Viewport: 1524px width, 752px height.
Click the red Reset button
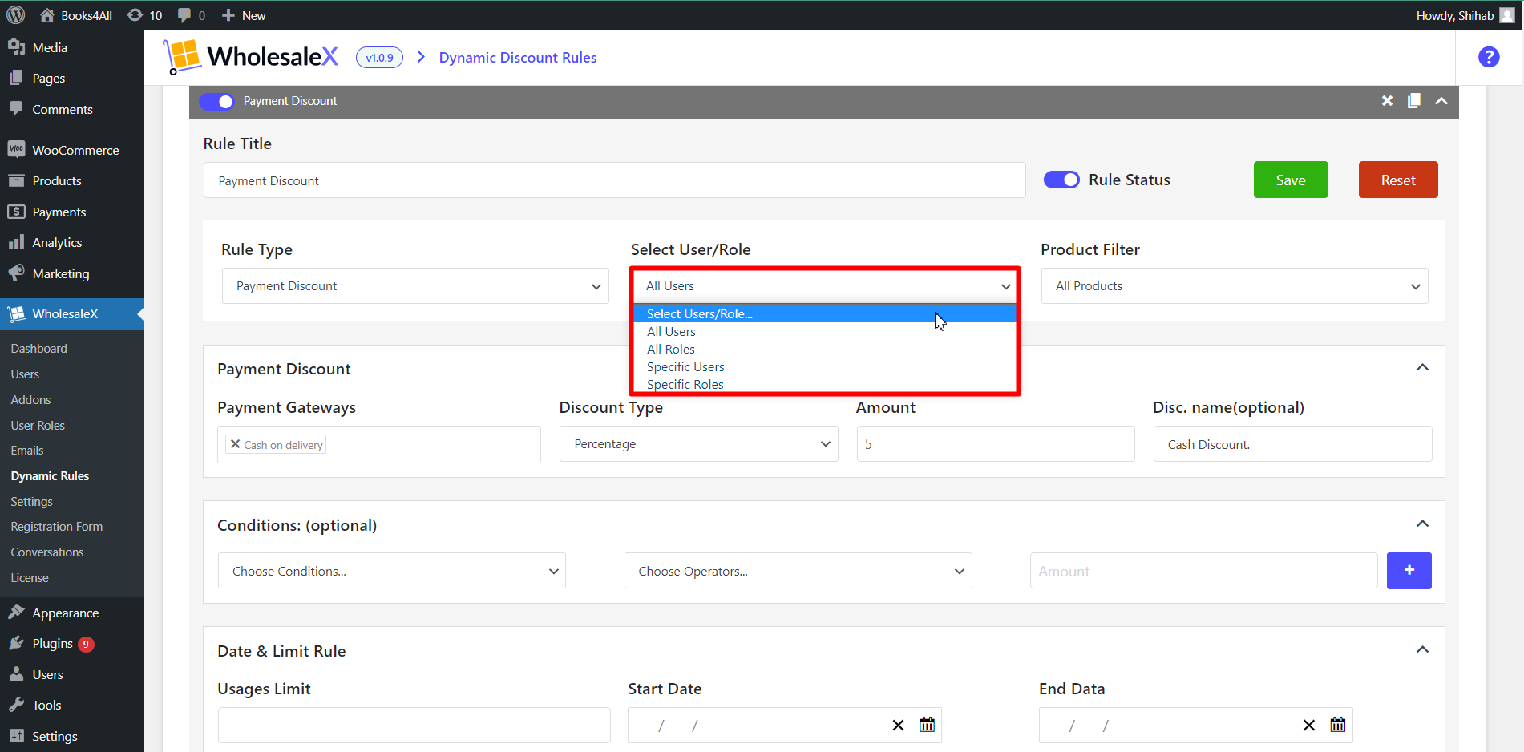1398,180
